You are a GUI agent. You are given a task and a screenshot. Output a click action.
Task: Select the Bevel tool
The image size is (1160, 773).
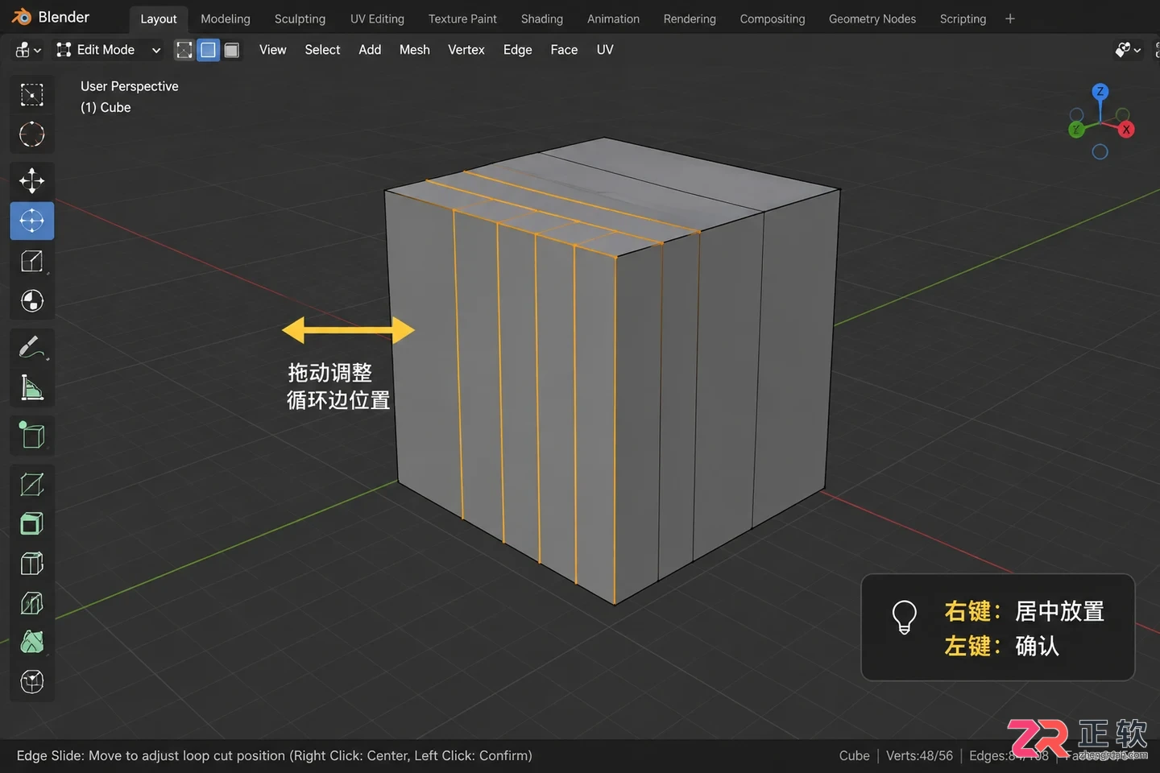(x=32, y=564)
